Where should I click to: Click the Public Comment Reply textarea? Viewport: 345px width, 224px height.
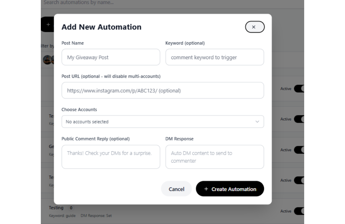pos(111,157)
